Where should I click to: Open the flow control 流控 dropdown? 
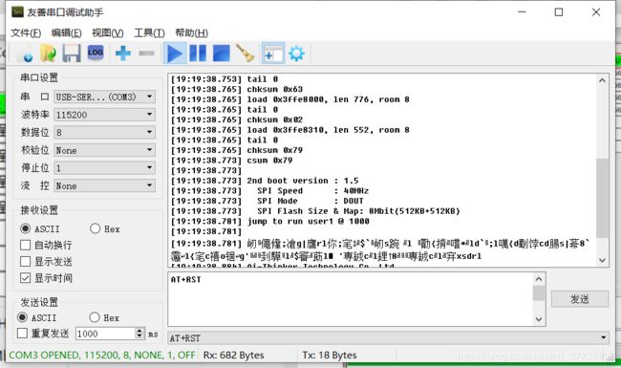pyautogui.click(x=104, y=185)
